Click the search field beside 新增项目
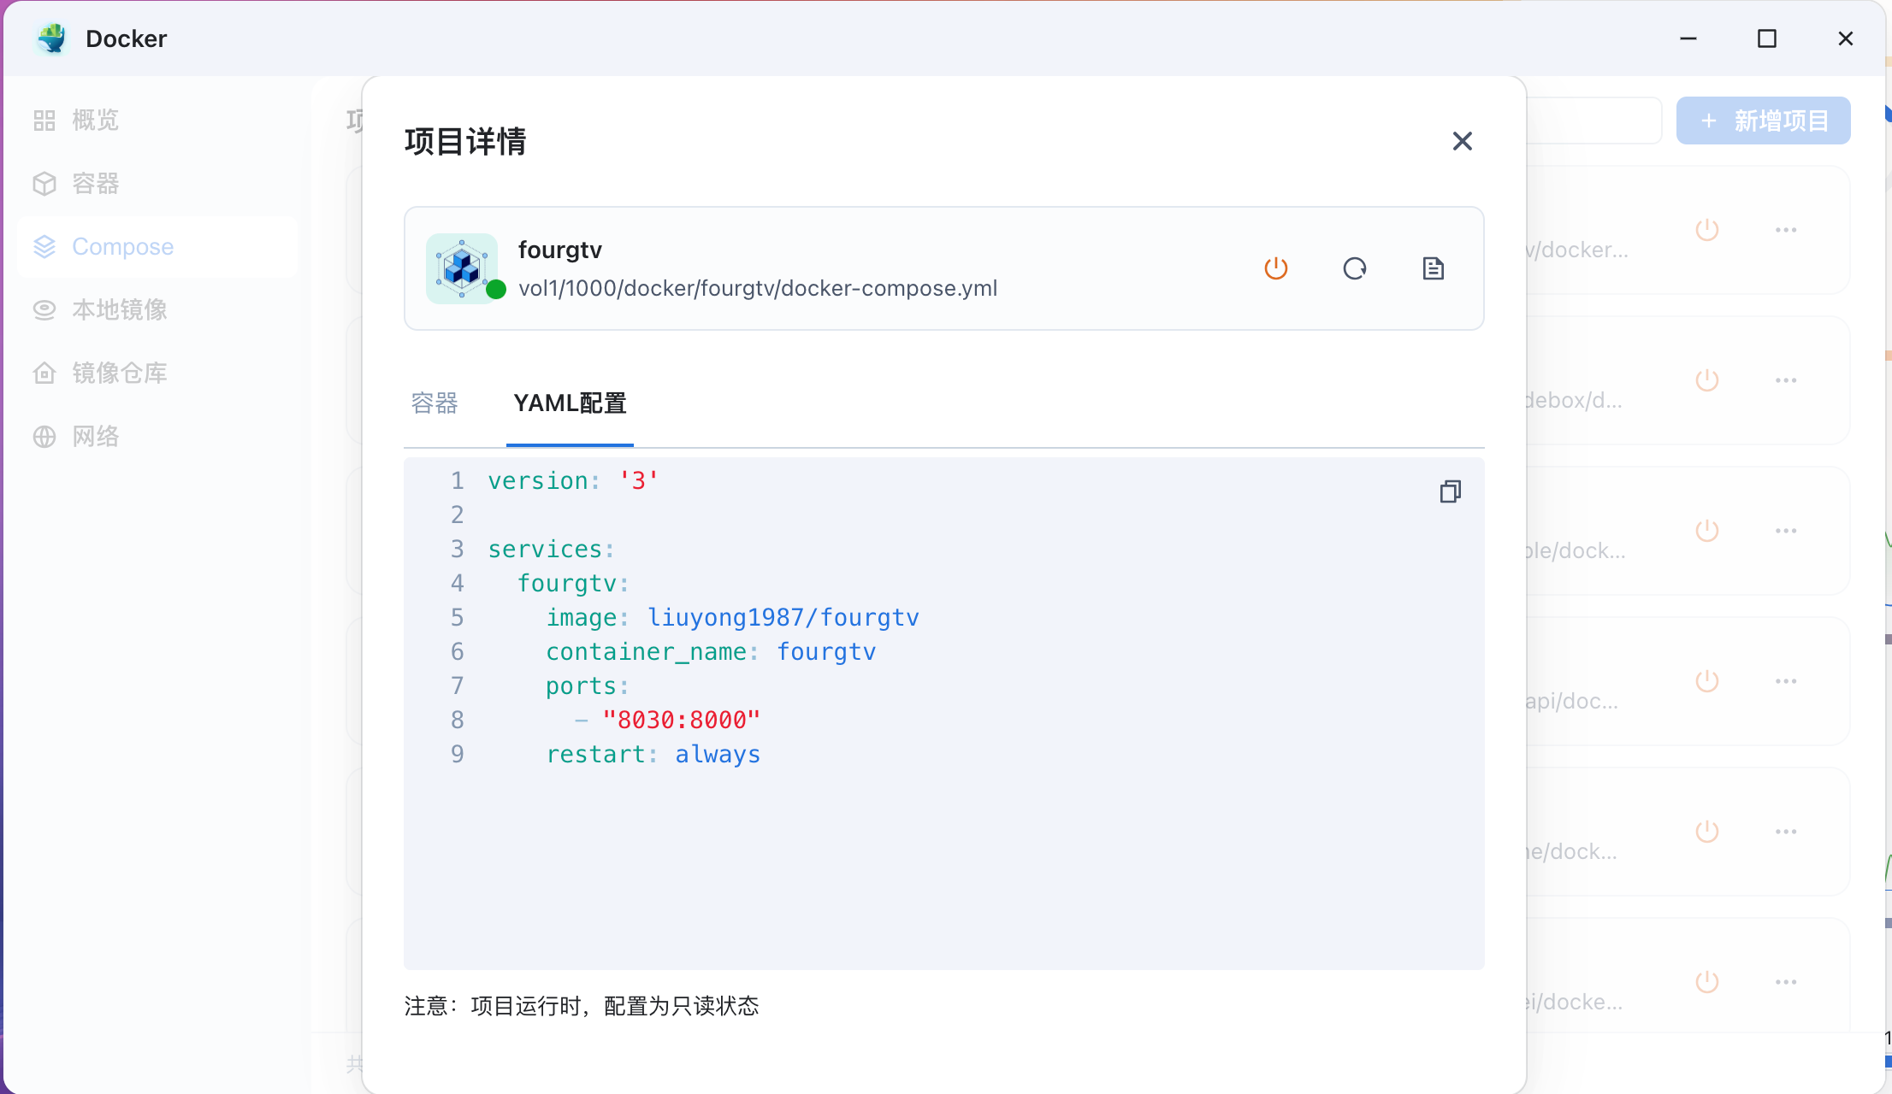This screenshot has width=1892, height=1094. (1594, 121)
